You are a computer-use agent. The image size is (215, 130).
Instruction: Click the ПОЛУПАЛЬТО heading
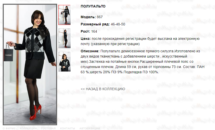pos(93,6)
